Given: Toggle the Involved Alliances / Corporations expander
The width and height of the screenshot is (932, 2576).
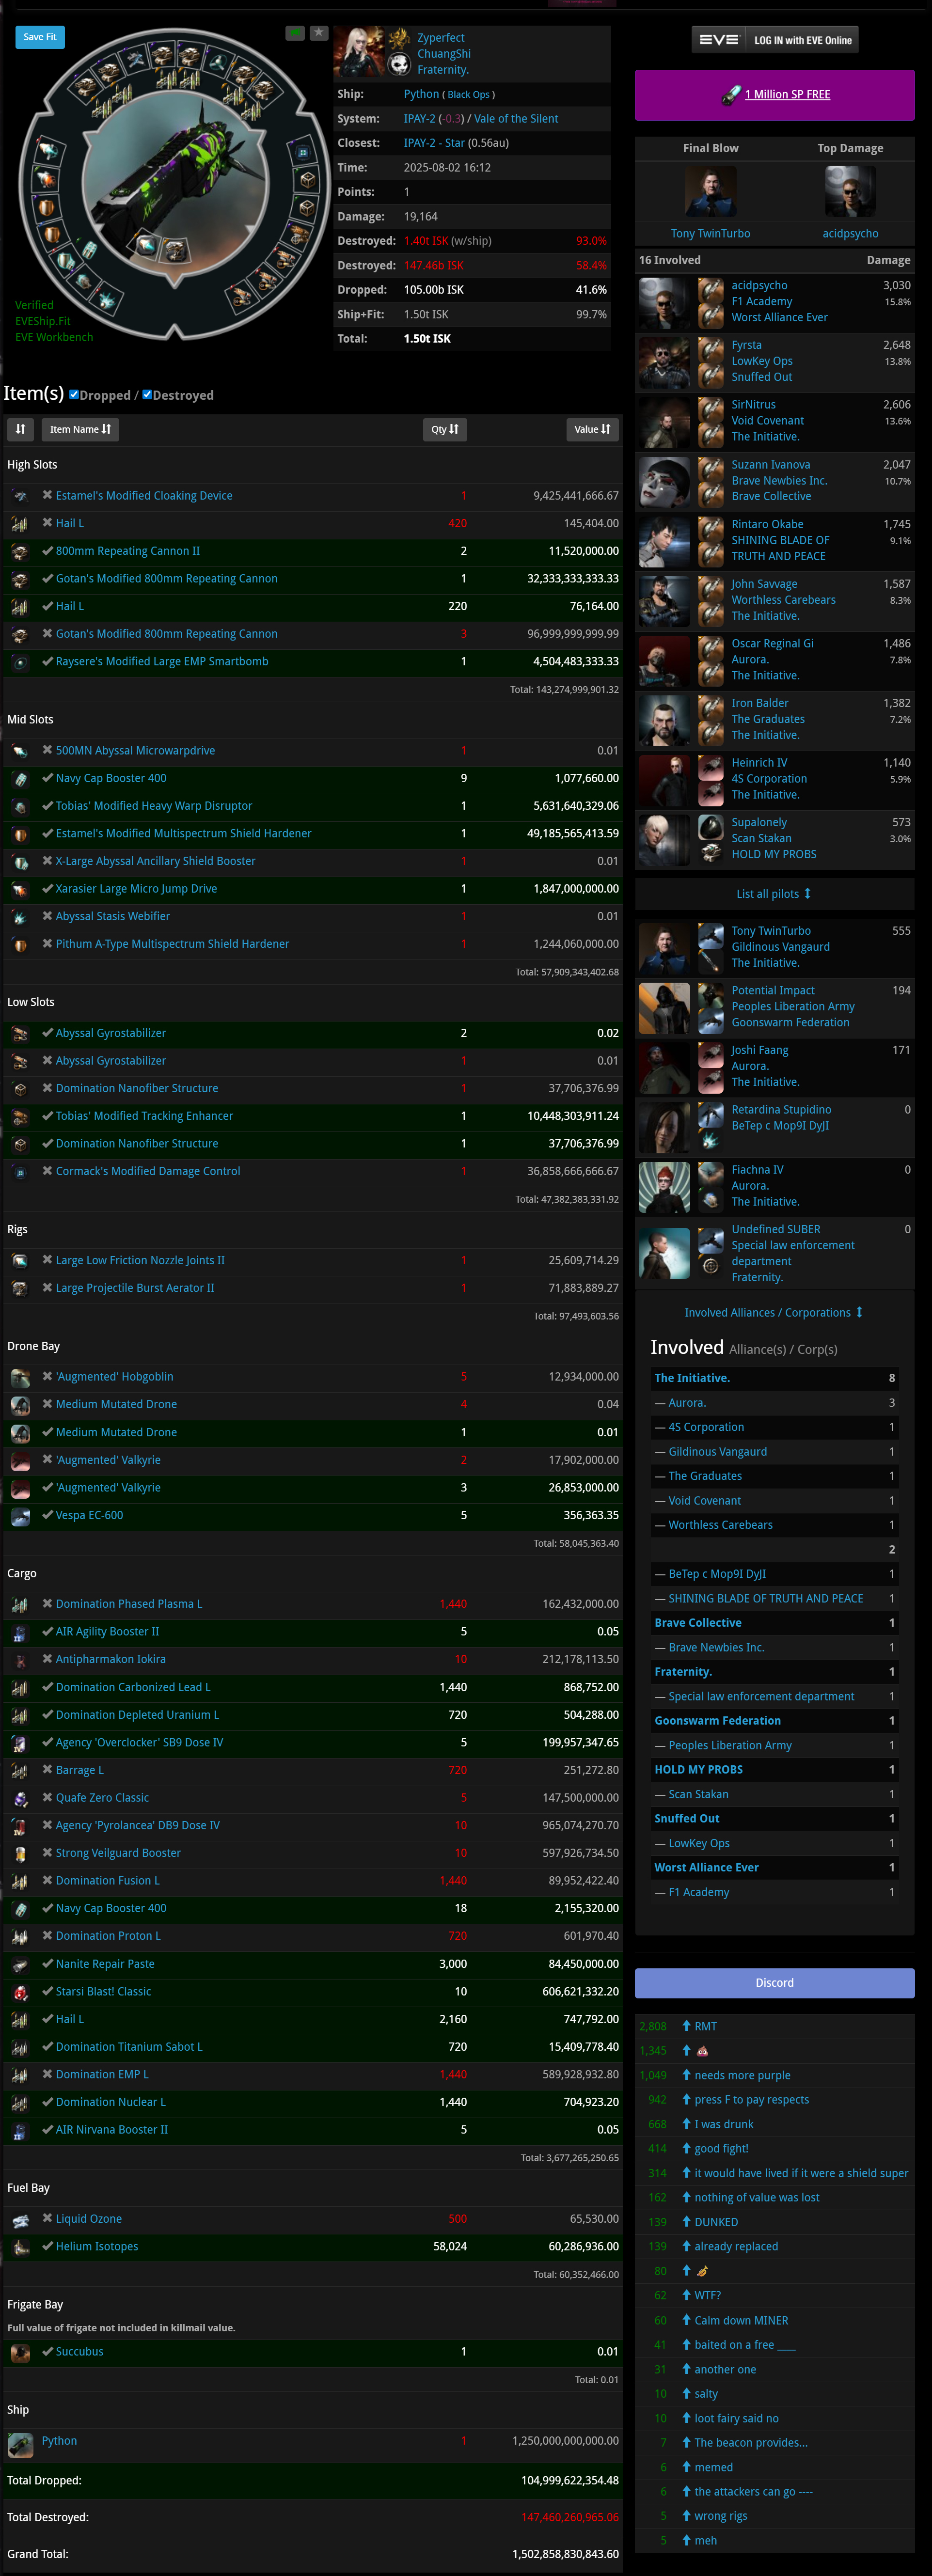Looking at the screenshot, I should (x=774, y=1313).
